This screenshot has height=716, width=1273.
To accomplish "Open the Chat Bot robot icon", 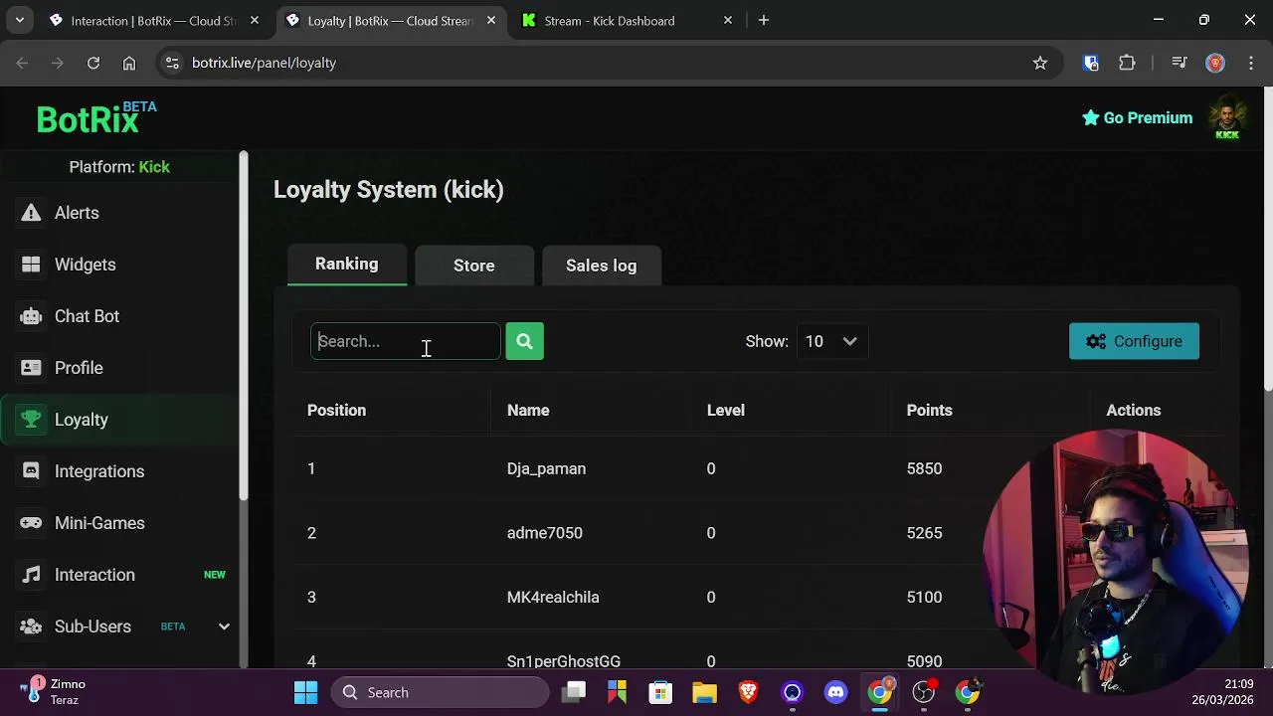I will coord(31,316).
